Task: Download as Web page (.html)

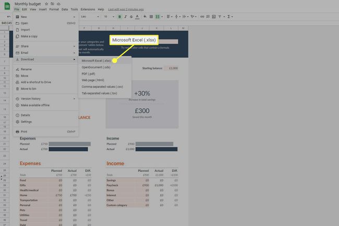Action: click(x=105, y=80)
